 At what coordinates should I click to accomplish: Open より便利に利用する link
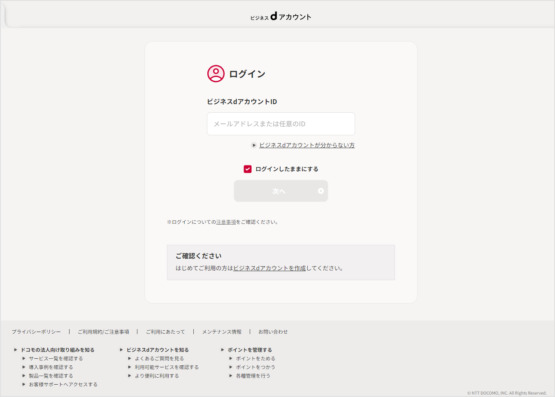pos(157,376)
